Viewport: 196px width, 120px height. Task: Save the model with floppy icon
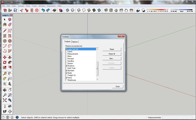tap(15, 10)
